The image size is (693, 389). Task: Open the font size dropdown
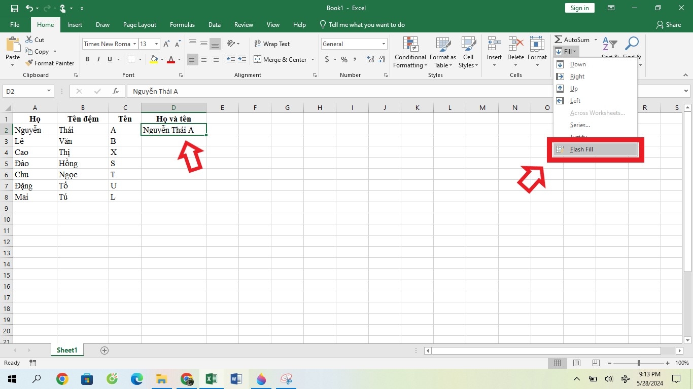point(156,44)
